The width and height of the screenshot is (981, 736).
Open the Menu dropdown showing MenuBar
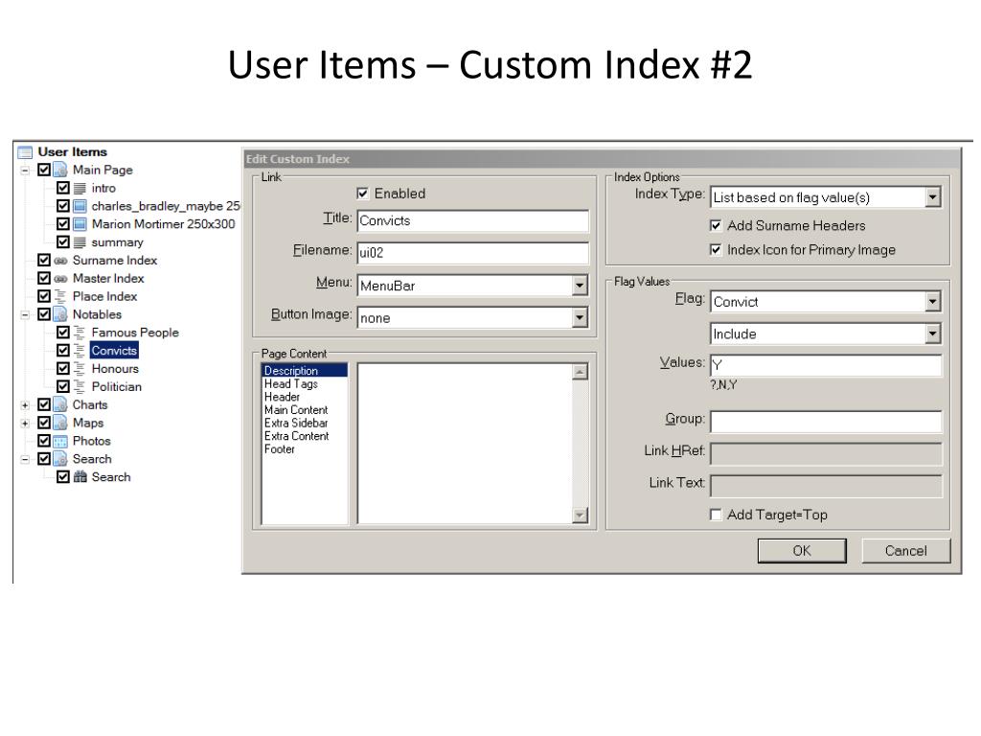[580, 286]
